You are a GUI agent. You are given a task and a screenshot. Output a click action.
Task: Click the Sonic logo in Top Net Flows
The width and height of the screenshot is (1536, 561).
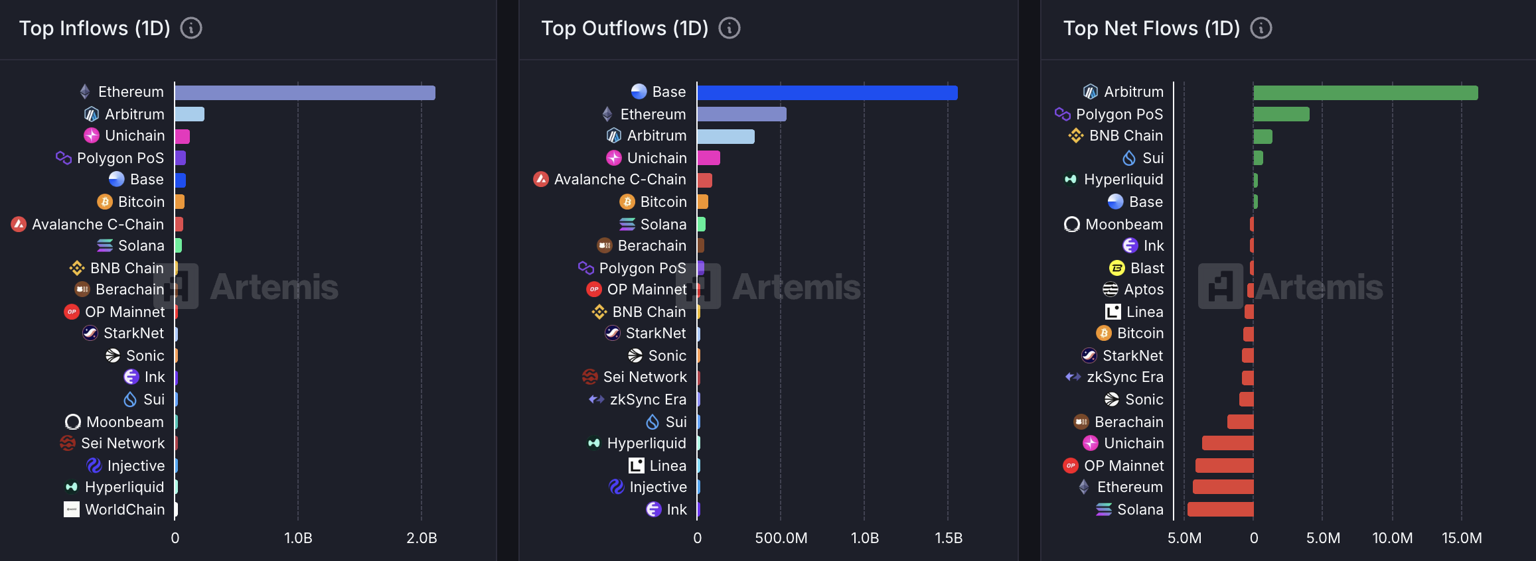pos(1112,399)
